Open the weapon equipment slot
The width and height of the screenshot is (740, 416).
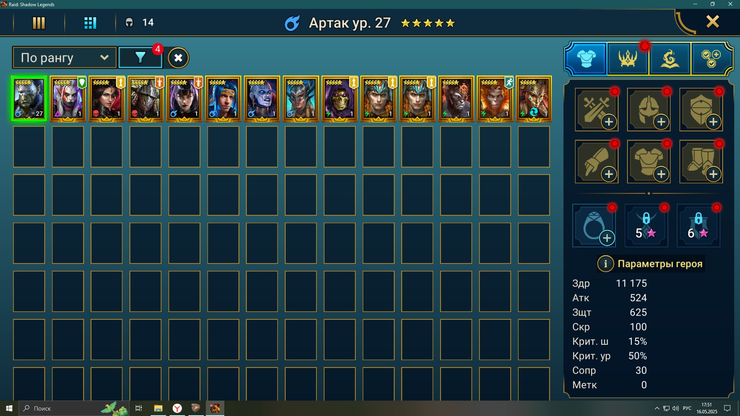(x=597, y=109)
